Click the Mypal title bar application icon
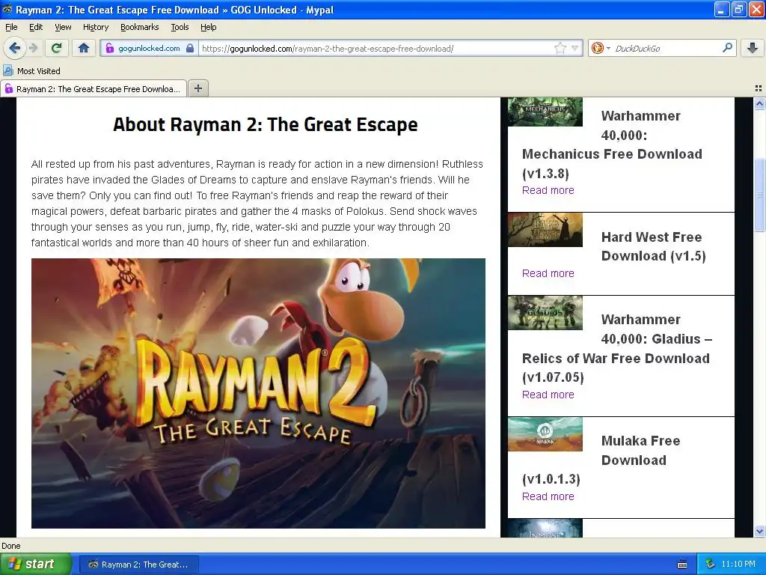The image size is (766, 575). click(x=7, y=9)
